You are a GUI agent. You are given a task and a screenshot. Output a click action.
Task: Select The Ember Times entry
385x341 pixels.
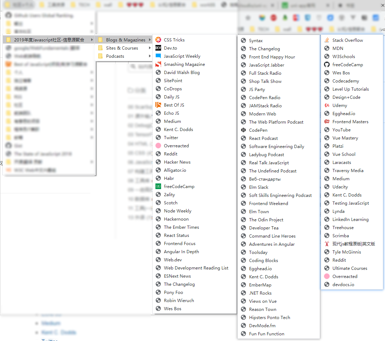(194, 227)
